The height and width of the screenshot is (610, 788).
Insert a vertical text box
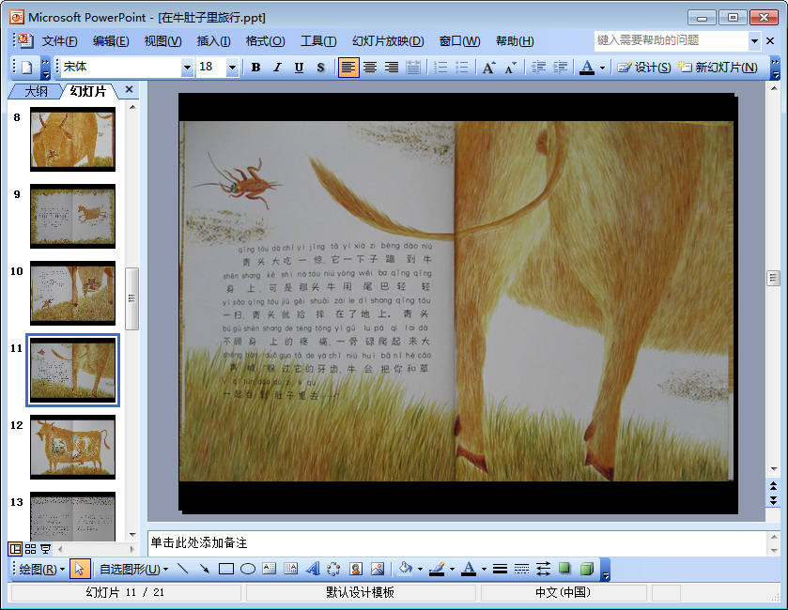click(291, 570)
